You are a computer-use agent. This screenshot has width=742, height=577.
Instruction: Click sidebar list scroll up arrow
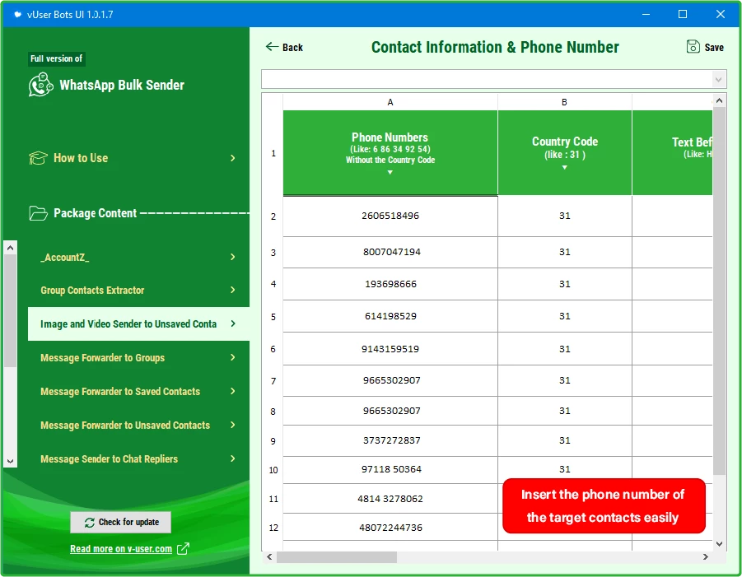[x=11, y=248]
